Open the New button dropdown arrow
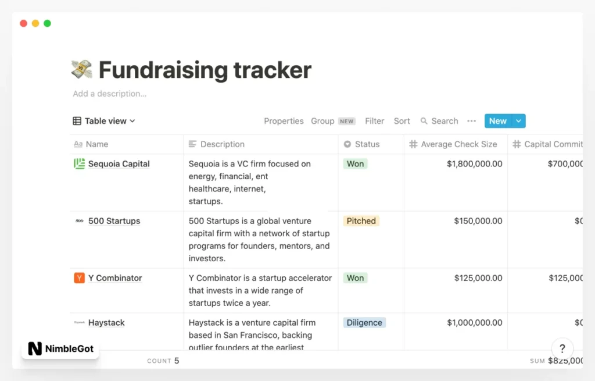Screen dimensions: 595x381 (x=518, y=120)
